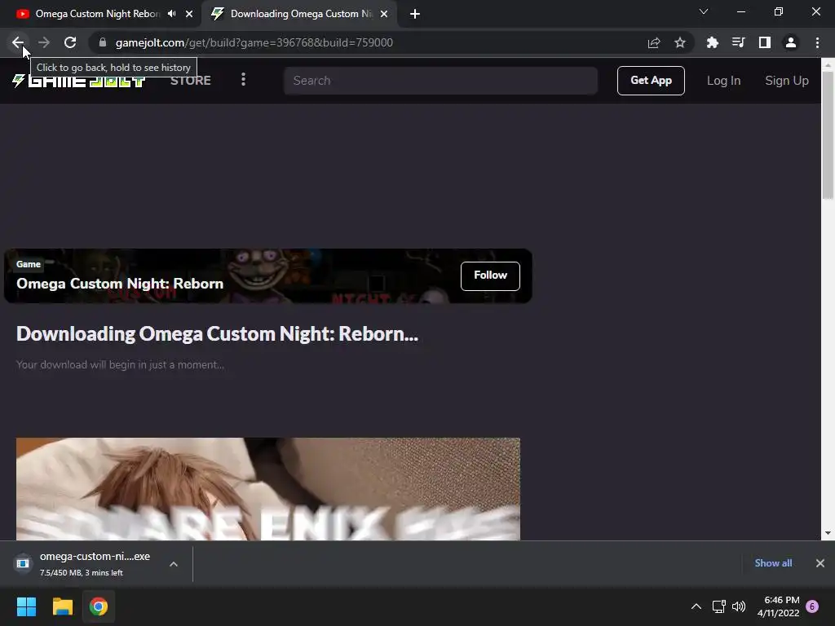Open the omega-custom-ni....exe download item
Viewport: 835px width, 626px height.
click(95, 563)
